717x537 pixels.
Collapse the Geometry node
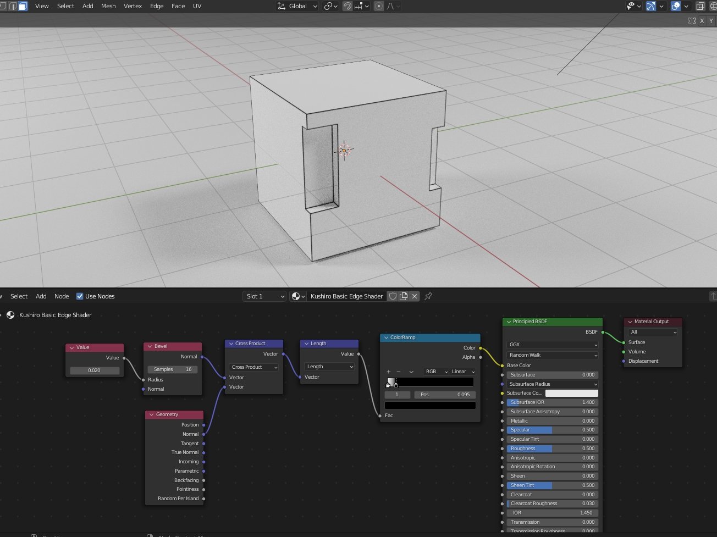click(x=151, y=414)
